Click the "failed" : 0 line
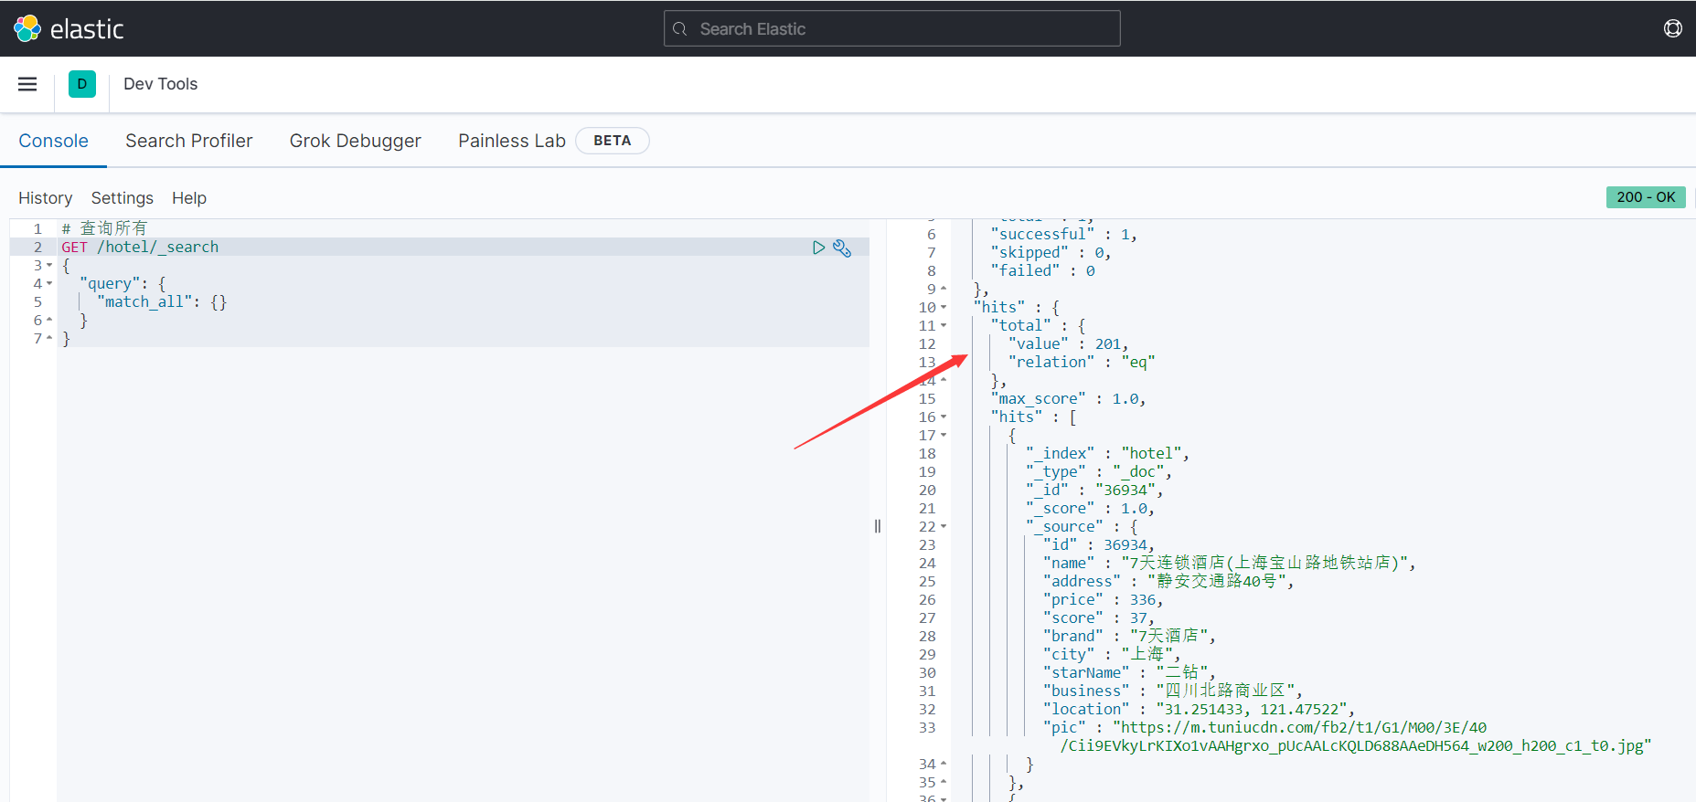 [1042, 271]
